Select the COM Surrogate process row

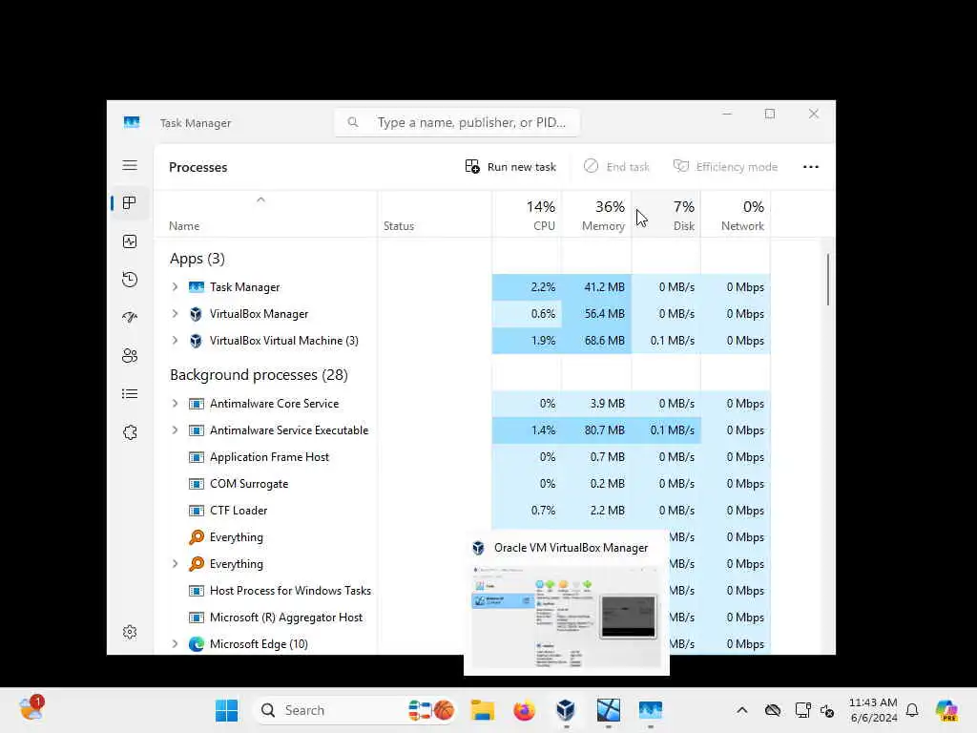463,484
